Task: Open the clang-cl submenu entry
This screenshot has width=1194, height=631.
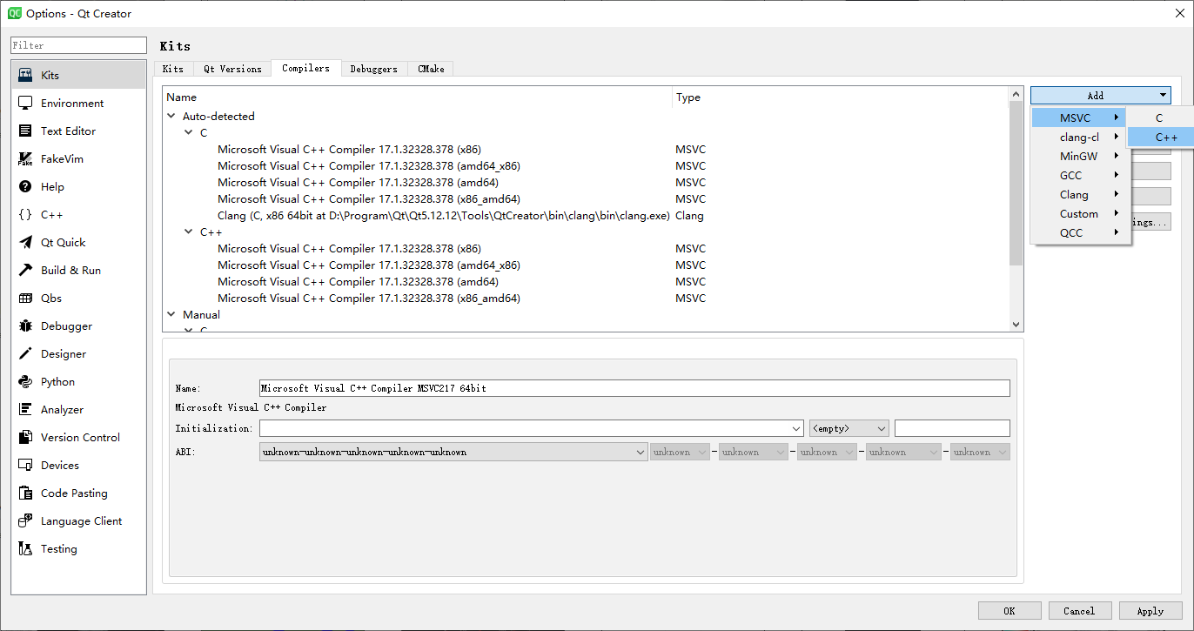Action: 1079,137
